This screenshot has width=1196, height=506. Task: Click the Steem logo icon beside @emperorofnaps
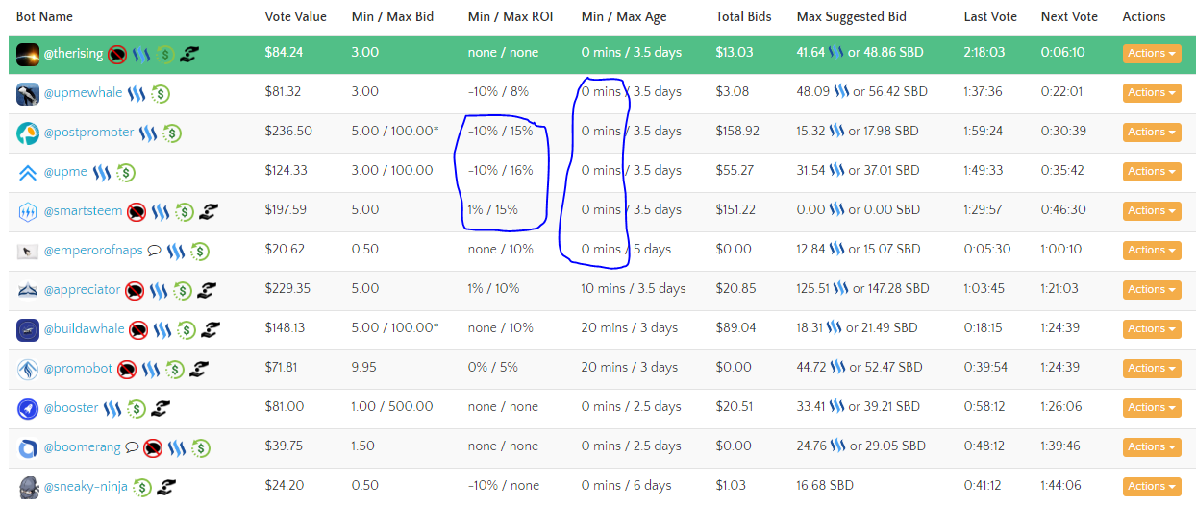(176, 252)
